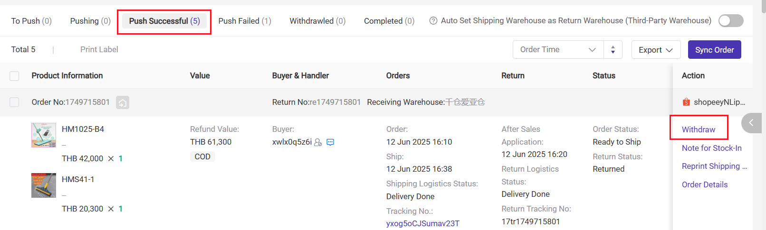766x230 pixels.
Task: Go to the To Push tab
Action: point(31,21)
